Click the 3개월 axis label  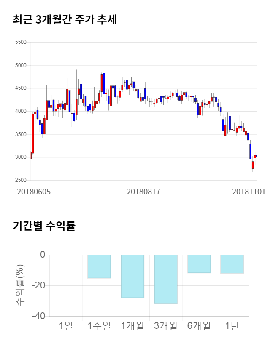[x=166, y=325]
